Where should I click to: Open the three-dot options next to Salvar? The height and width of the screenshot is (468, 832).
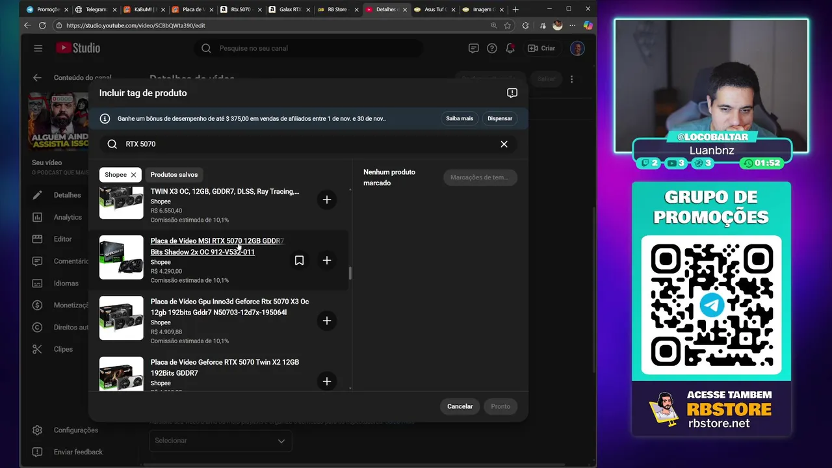click(572, 79)
